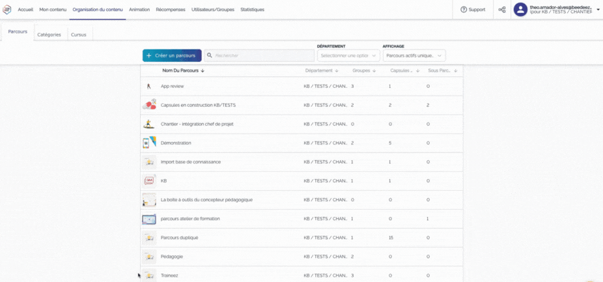Click the search magnifier icon
The width and height of the screenshot is (603, 282).
coord(210,56)
